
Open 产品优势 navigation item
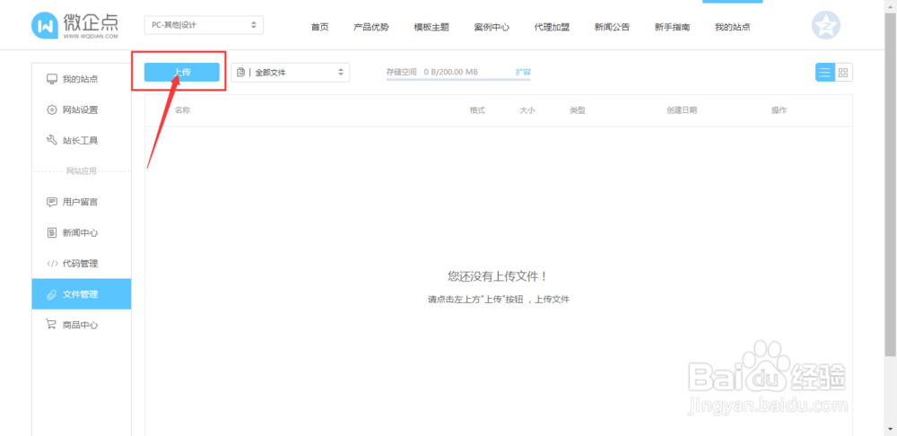371,28
